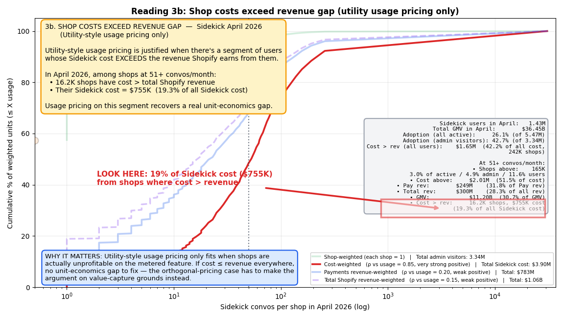Click bullet "16.2K shops have cost > total Shopify revenue"
The image size is (563, 318).
(133, 82)
